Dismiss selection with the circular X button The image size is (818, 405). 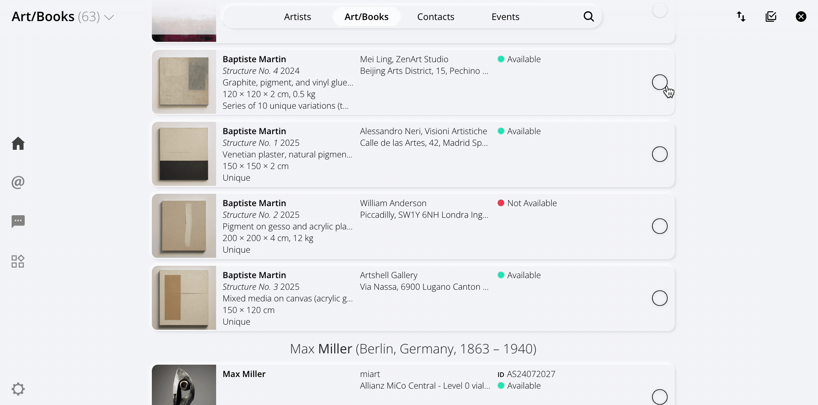pos(801,16)
